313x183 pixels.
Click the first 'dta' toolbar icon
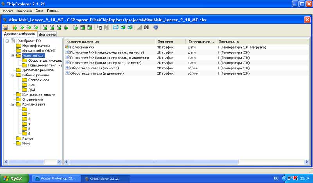[58, 27]
